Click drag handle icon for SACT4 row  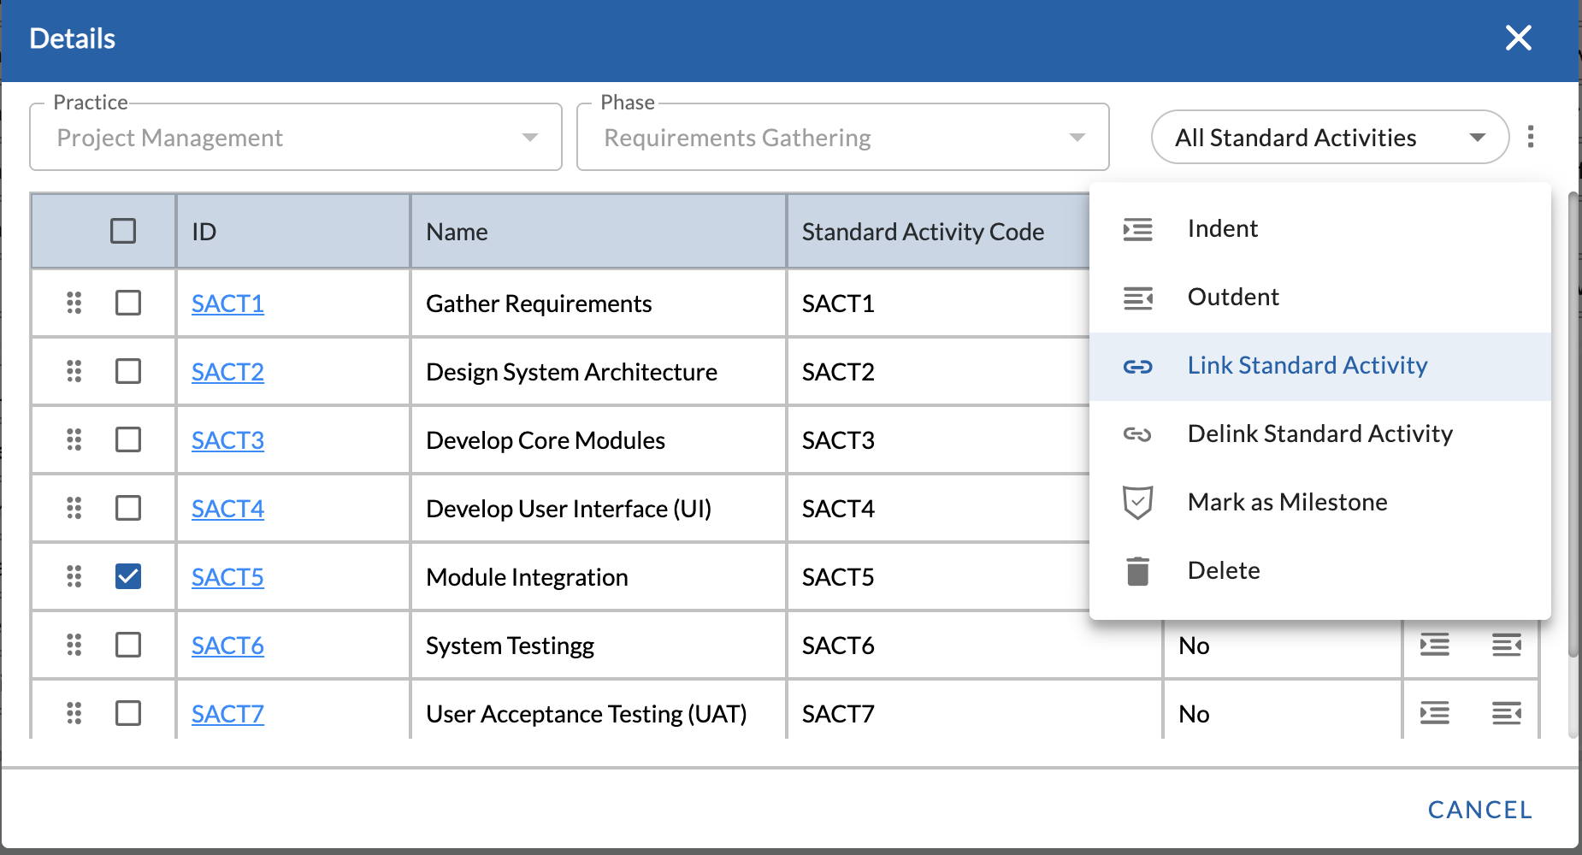pyautogui.click(x=74, y=508)
